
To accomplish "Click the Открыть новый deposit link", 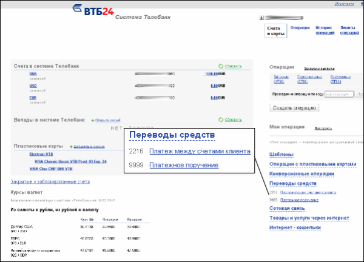I will click(108, 120).
